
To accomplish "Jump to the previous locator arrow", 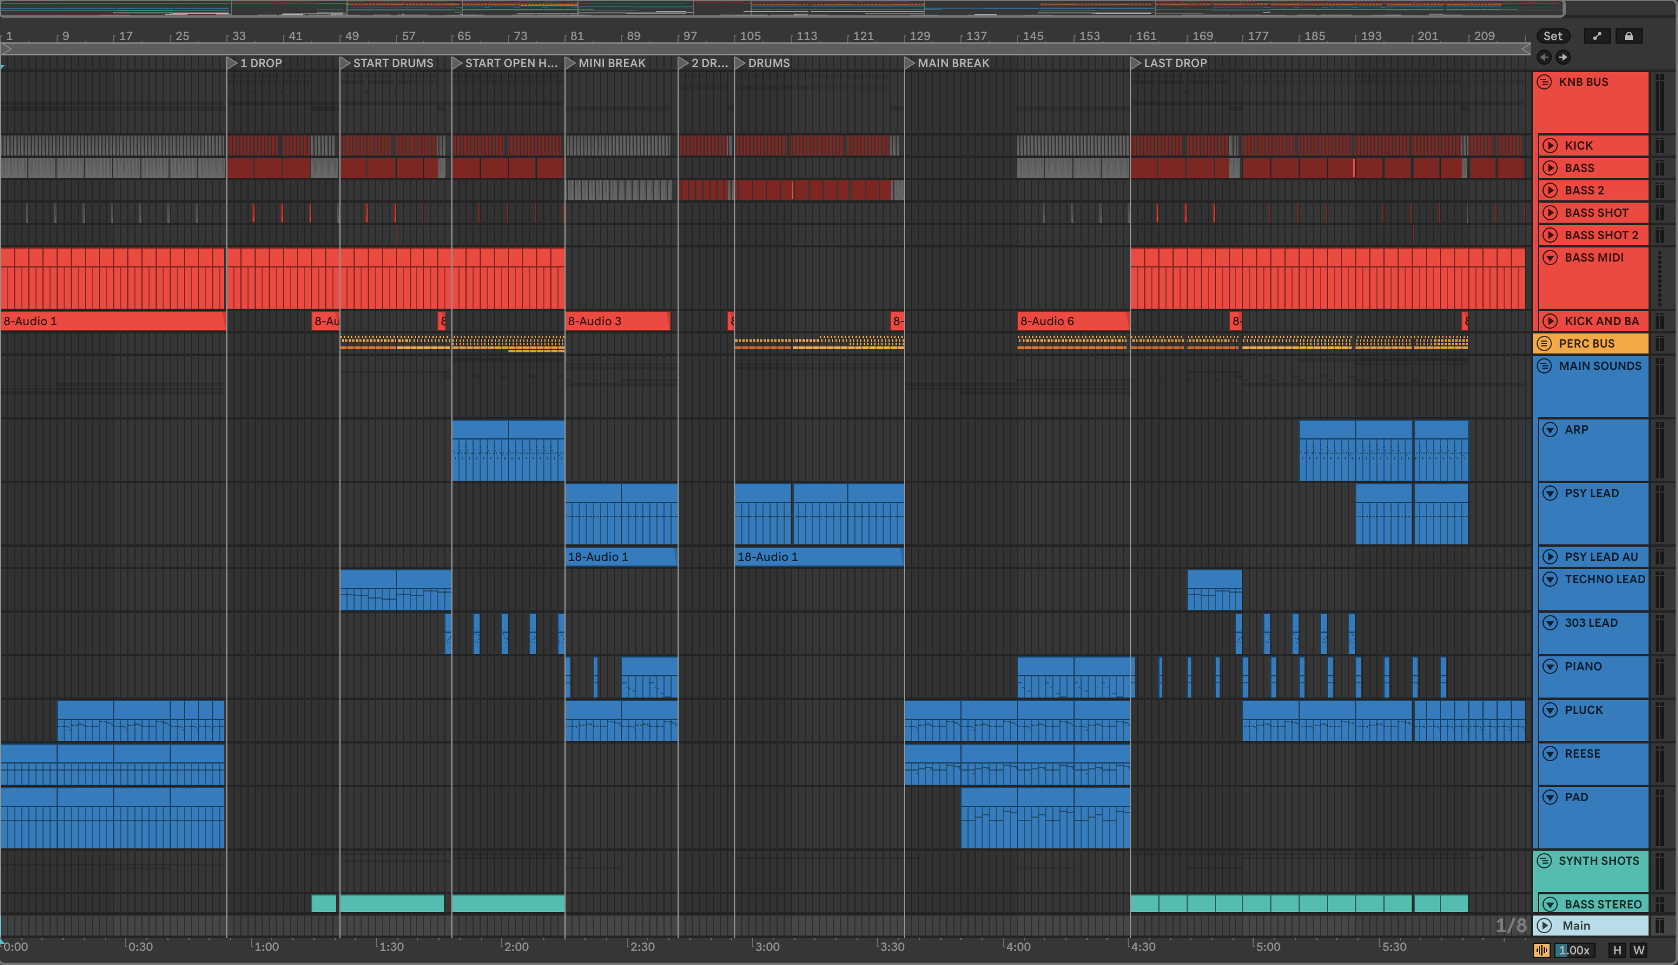I will click(1544, 57).
